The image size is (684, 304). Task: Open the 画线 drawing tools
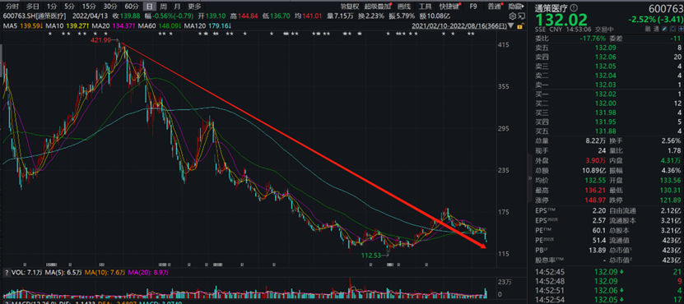[x=404, y=6]
